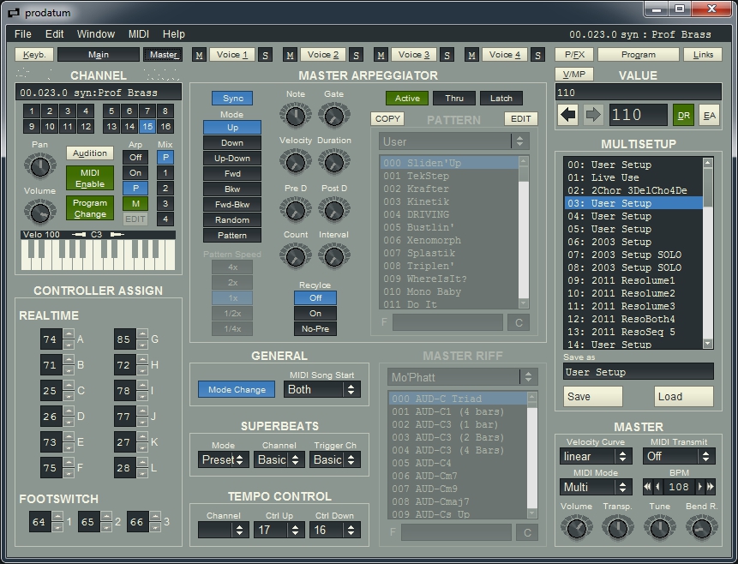Click the channel Pan knob
Viewport: 738px width, 564px height.
[40, 166]
